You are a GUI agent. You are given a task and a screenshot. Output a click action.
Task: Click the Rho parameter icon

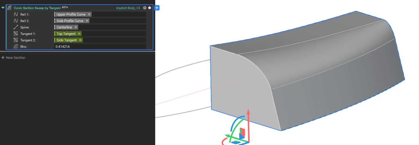point(16,46)
